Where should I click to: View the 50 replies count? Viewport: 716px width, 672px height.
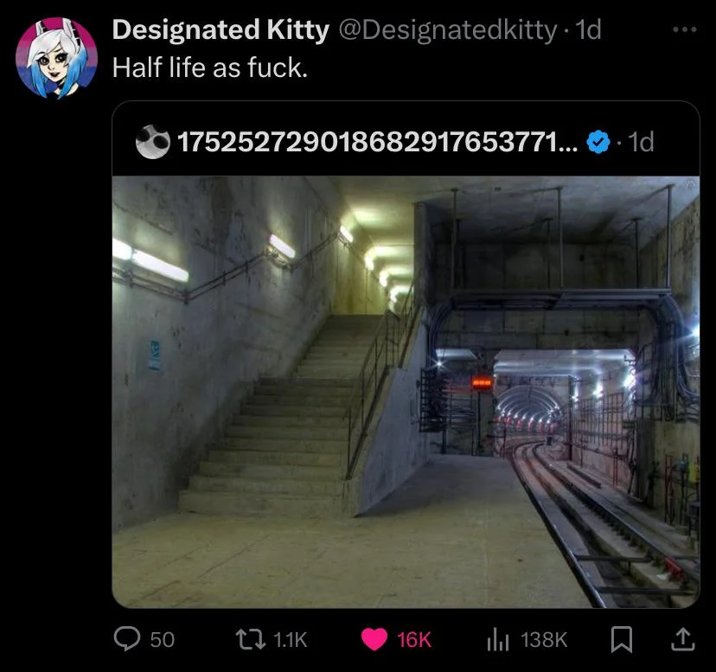(x=162, y=639)
